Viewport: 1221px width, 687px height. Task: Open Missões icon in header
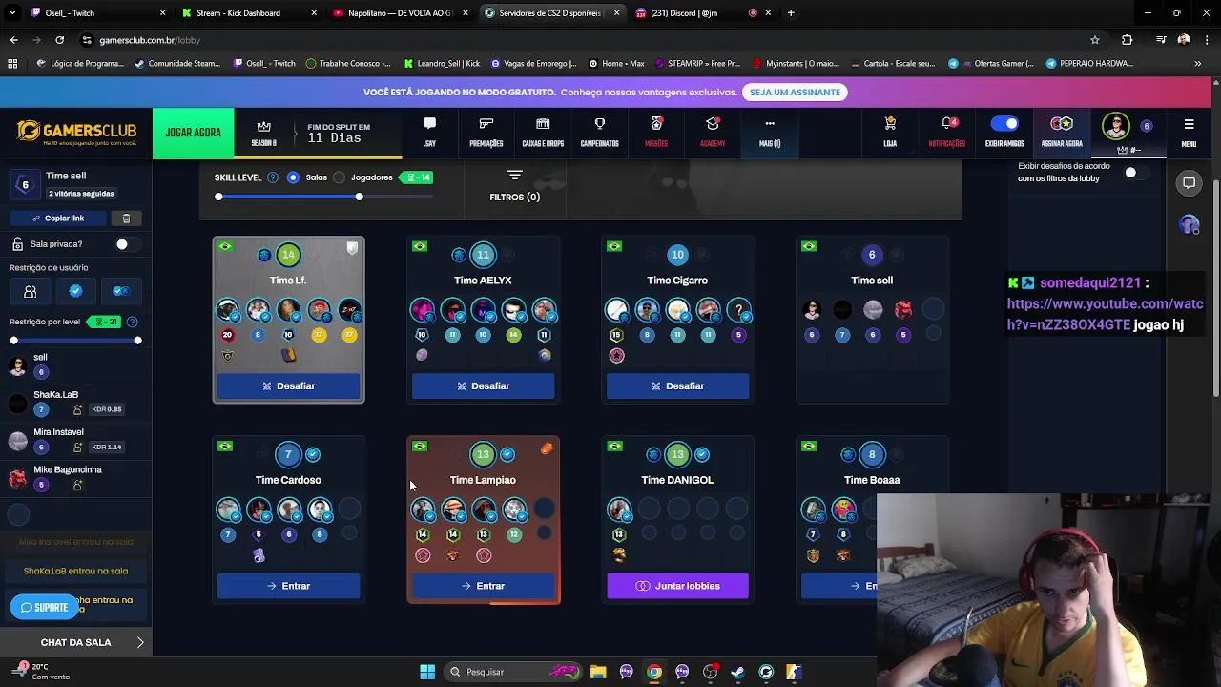click(656, 124)
